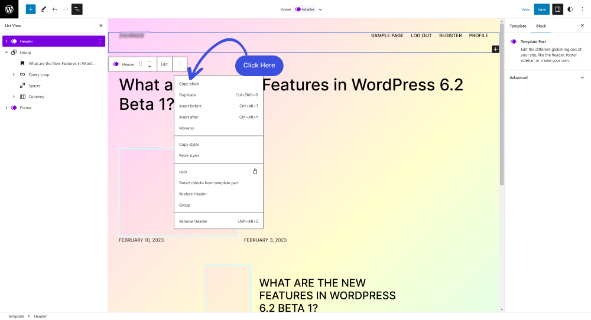591x320 pixels.
Task: Redo the last undone change
Action: click(66, 9)
